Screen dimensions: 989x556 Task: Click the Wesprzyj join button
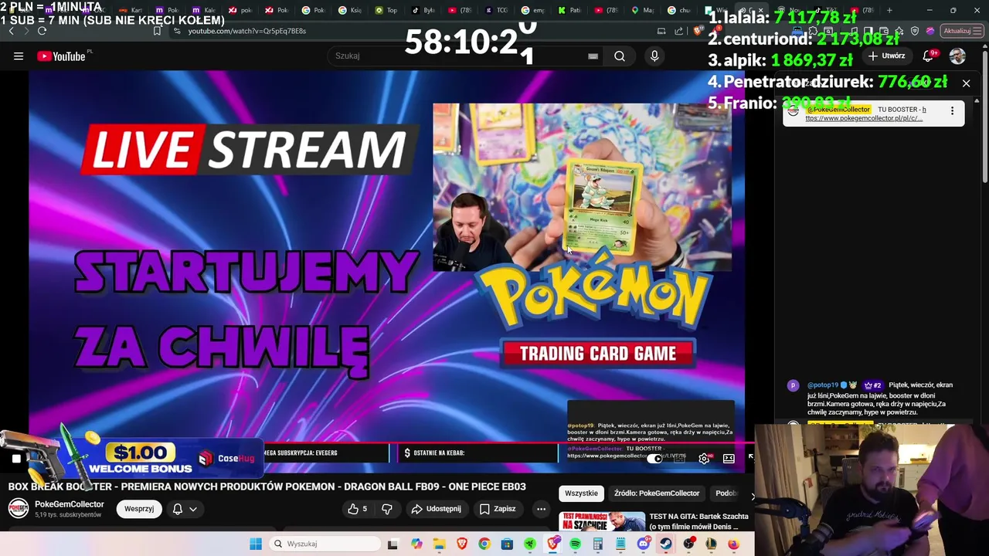(139, 509)
